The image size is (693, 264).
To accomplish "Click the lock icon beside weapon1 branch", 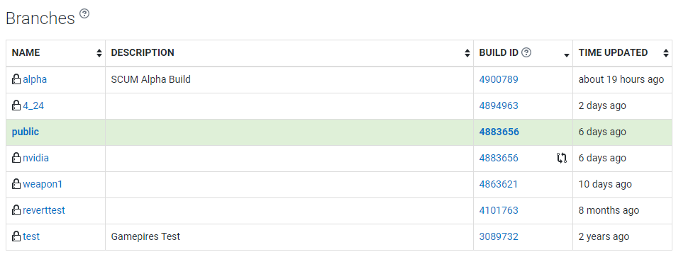I will point(16,184).
